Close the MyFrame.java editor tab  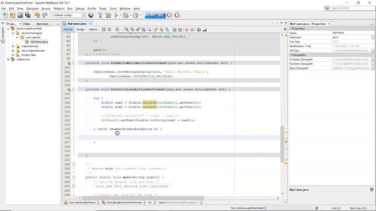click(90, 23)
